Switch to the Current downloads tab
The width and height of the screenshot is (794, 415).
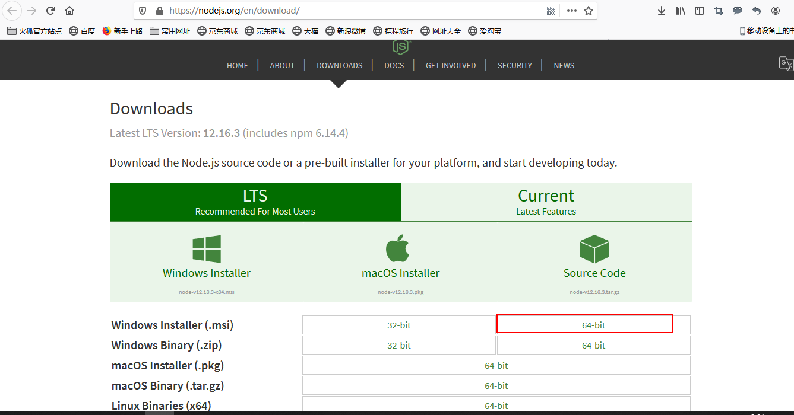pyautogui.click(x=546, y=202)
